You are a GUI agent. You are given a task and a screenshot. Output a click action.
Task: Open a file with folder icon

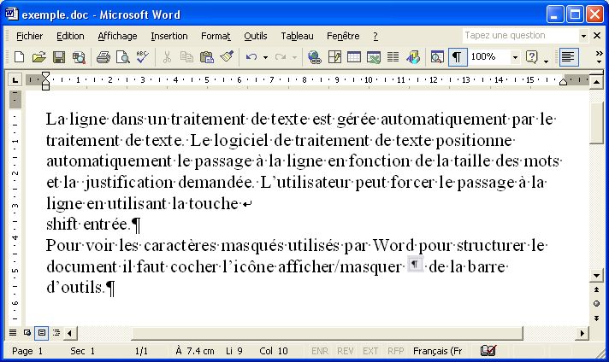(x=38, y=57)
